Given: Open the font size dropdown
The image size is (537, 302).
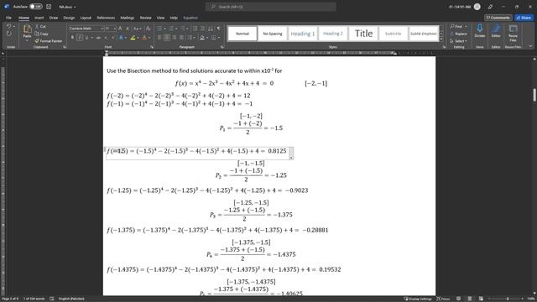Looking at the screenshot, I should click(115, 29).
